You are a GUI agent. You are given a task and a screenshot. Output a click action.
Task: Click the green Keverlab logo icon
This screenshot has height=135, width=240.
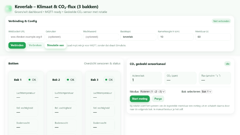(x=8, y=9)
